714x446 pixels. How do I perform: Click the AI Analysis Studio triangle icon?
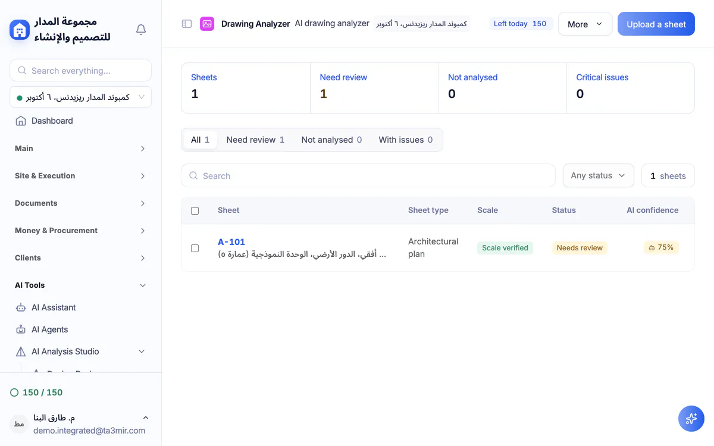tap(21, 351)
